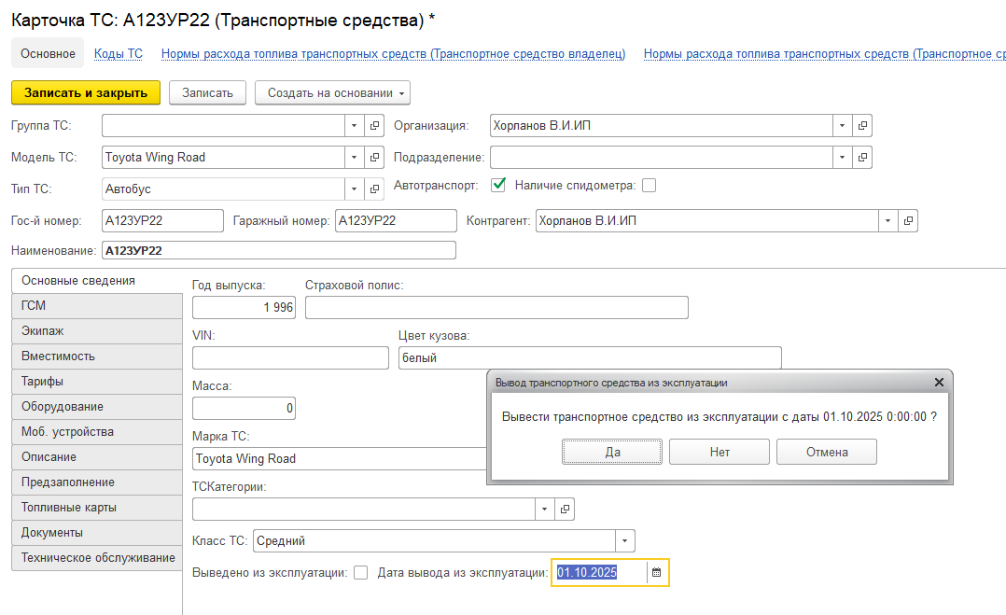This screenshot has height=615, width=1006.
Task: Click into the VIN input field
Action: [x=290, y=357]
